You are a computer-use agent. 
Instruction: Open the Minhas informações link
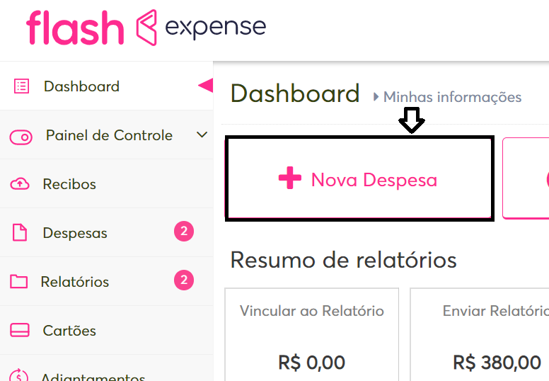[x=452, y=97]
